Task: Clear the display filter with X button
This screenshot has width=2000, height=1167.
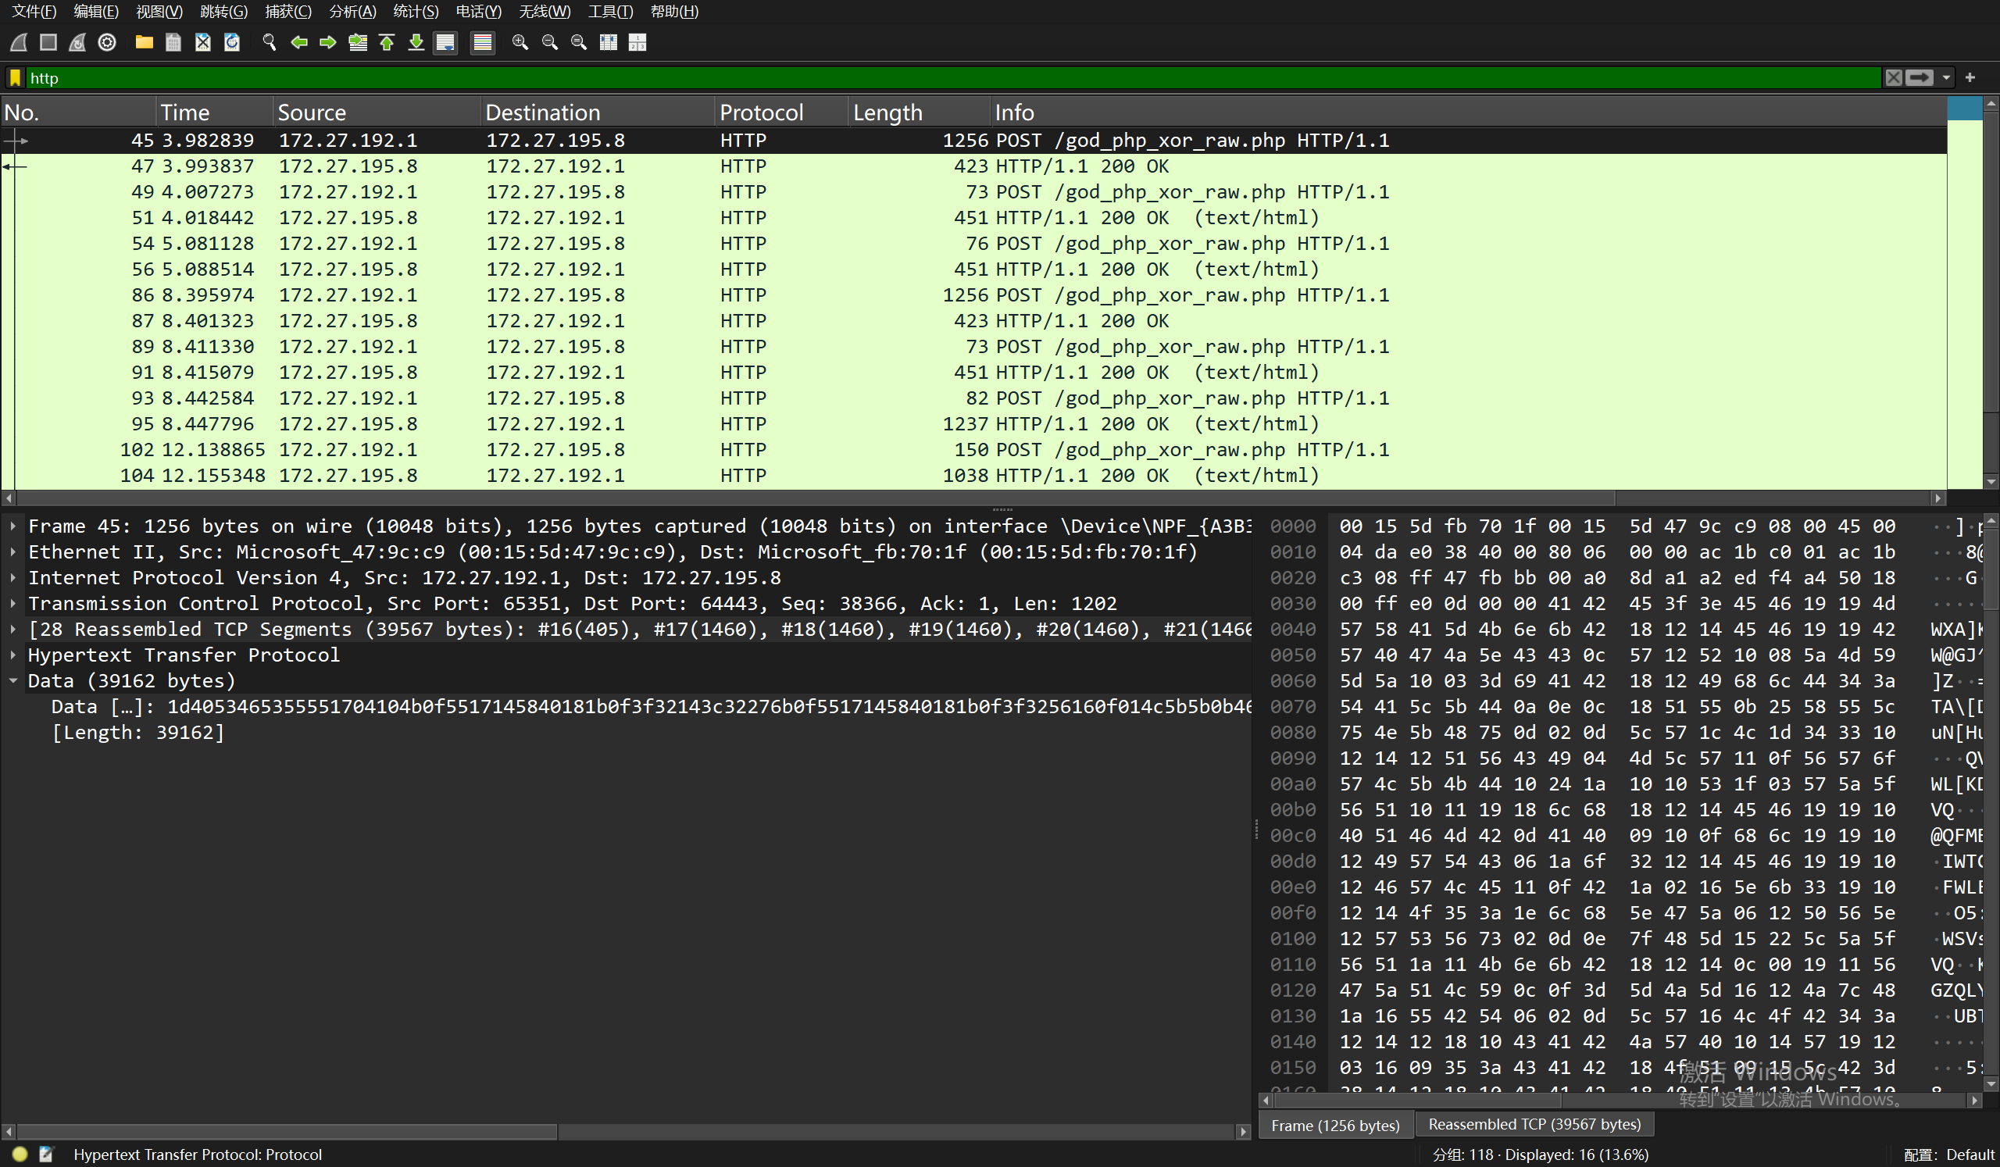Action: click(x=1894, y=78)
